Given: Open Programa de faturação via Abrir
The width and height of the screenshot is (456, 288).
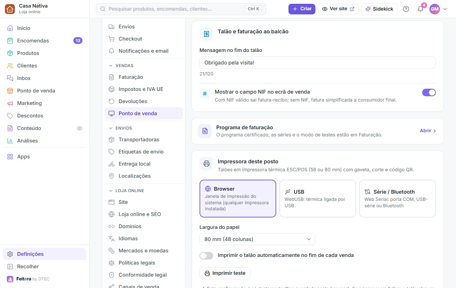Looking at the screenshot, I should coord(428,131).
